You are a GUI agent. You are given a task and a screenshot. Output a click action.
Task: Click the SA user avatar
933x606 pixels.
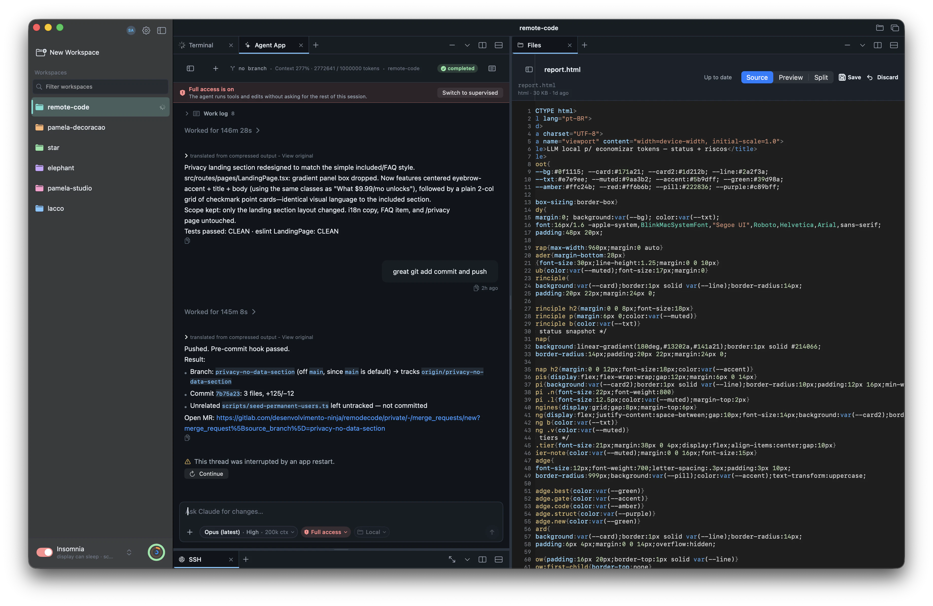131,30
